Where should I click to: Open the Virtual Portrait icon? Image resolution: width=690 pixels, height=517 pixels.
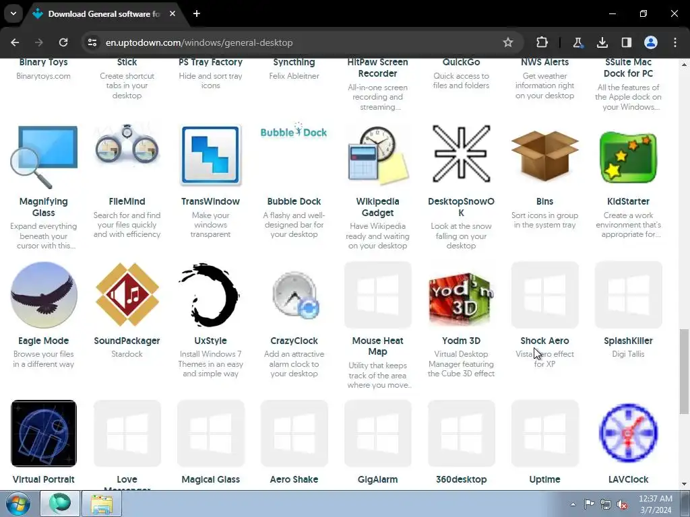44,433
